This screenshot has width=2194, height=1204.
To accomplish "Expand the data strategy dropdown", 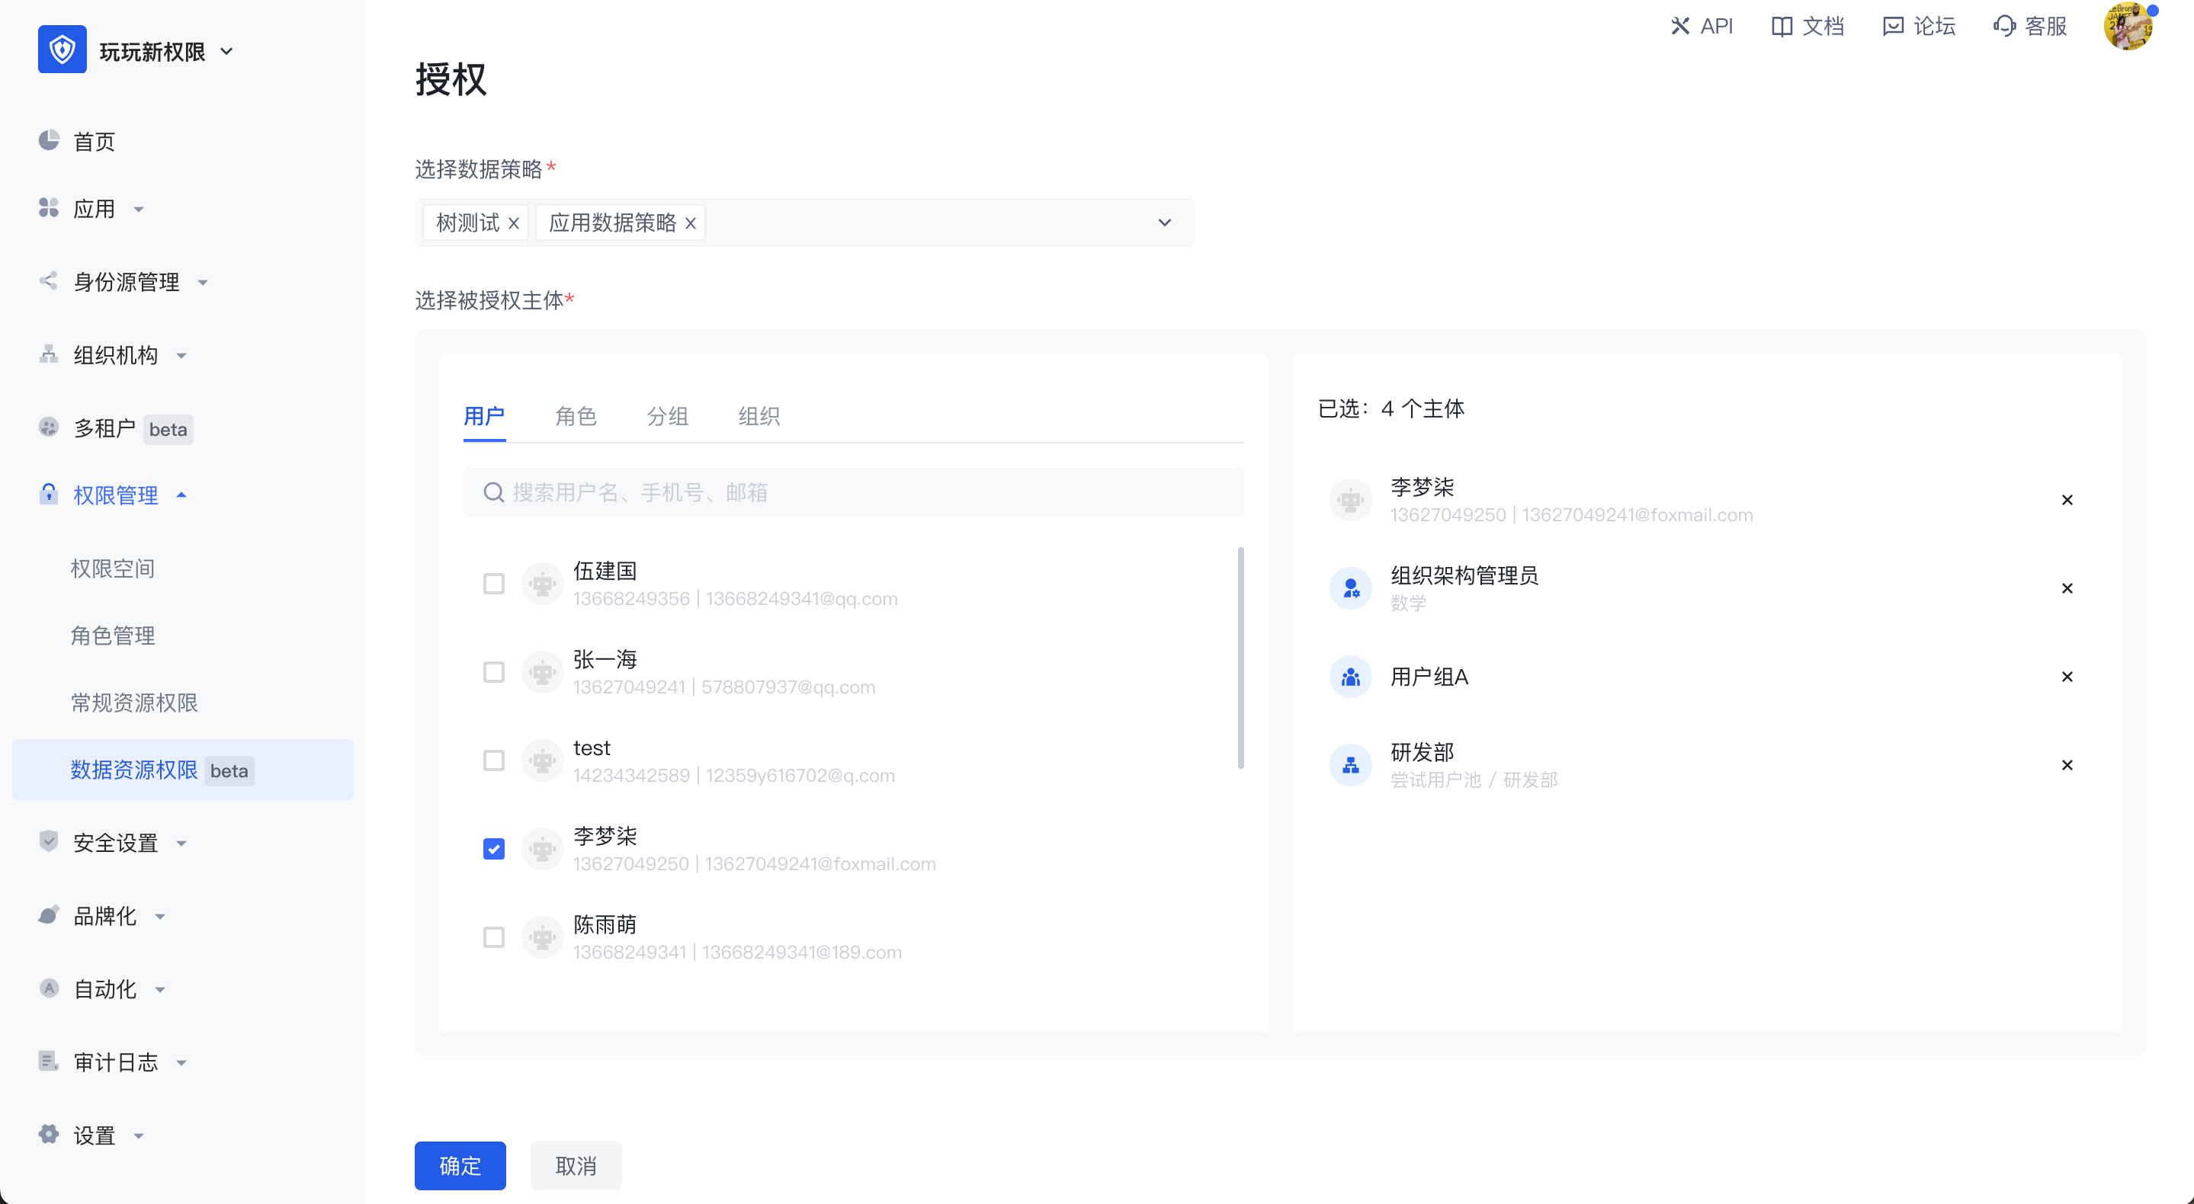I will pos(1164,223).
